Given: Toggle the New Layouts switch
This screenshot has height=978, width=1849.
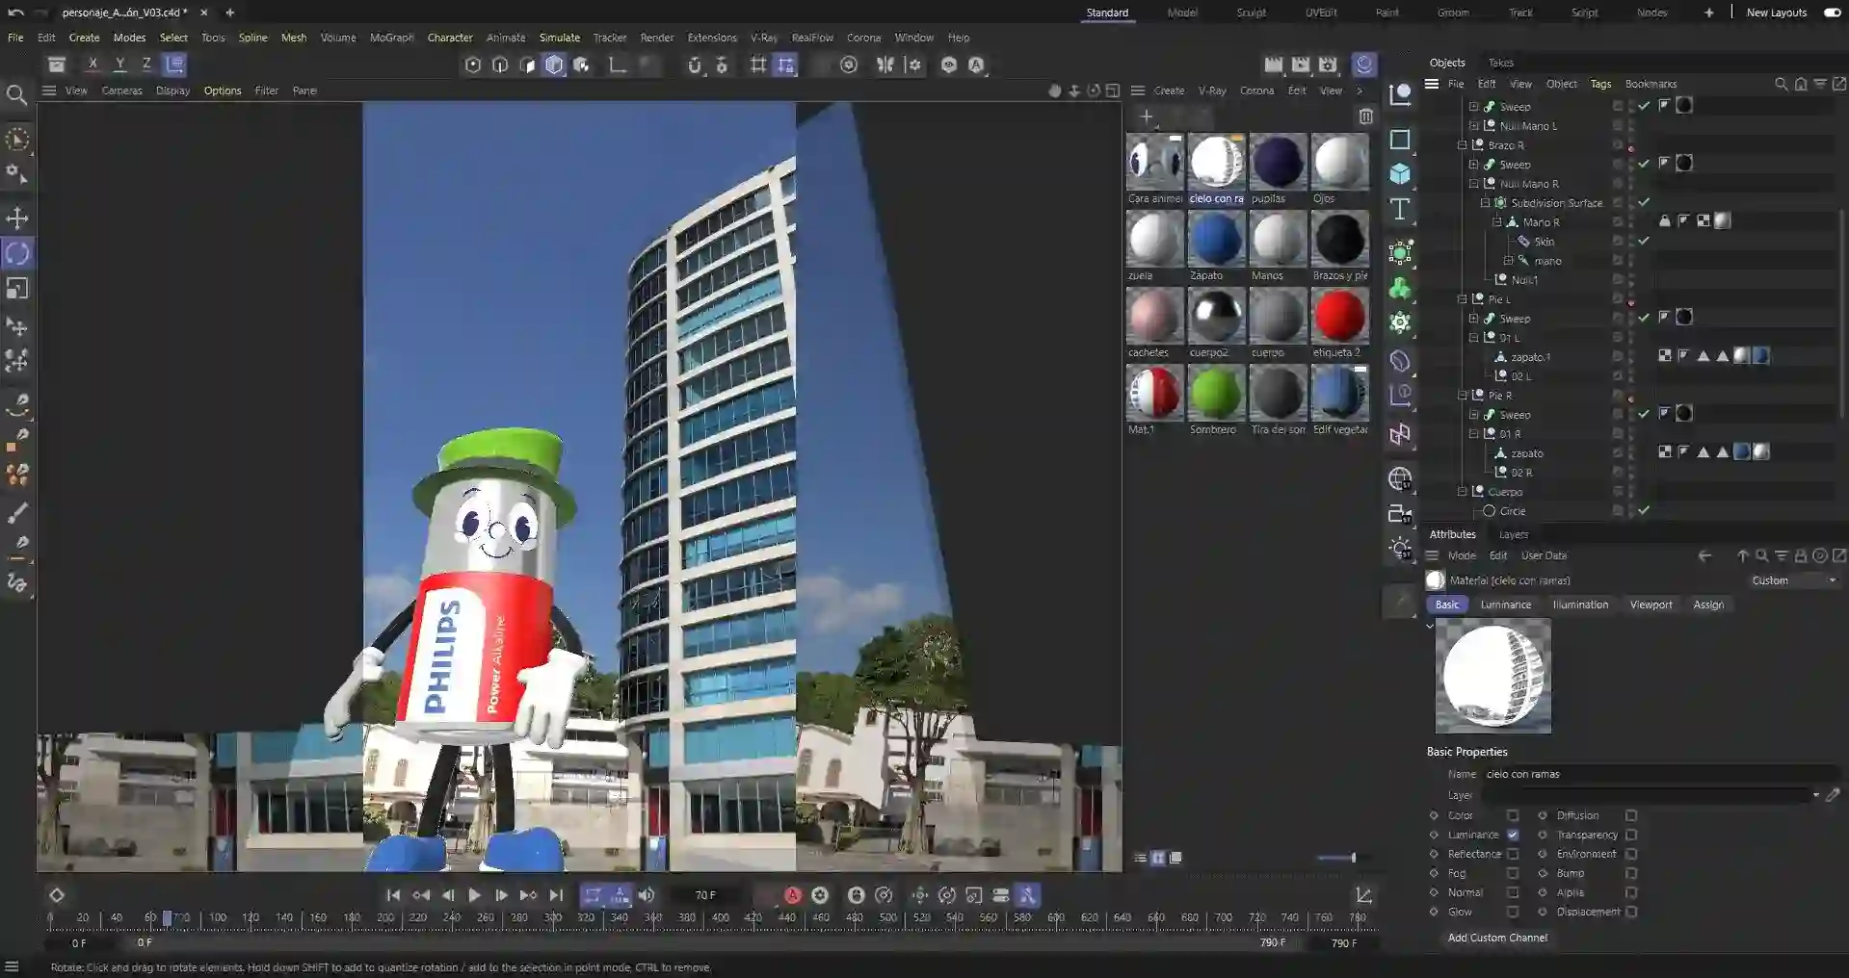Looking at the screenshot, I should pyautogui.click(x=1832, y=13).
